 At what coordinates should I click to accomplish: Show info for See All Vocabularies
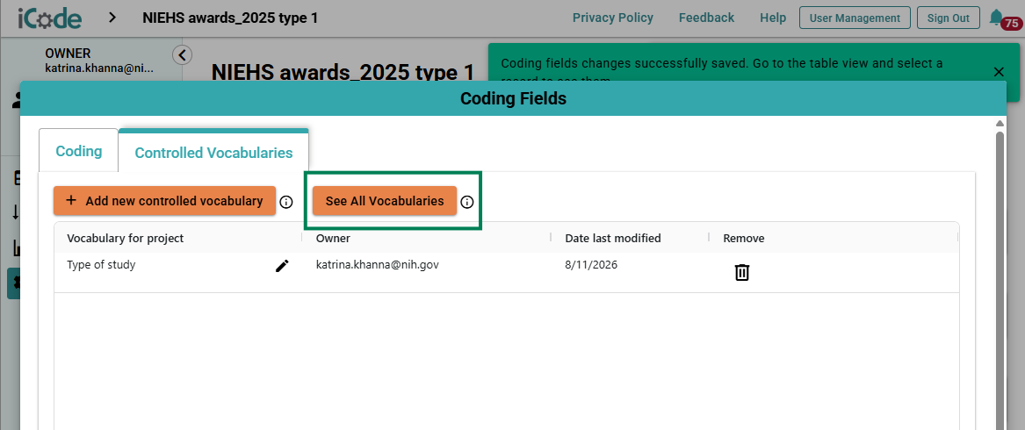click(x=466, y=202)
